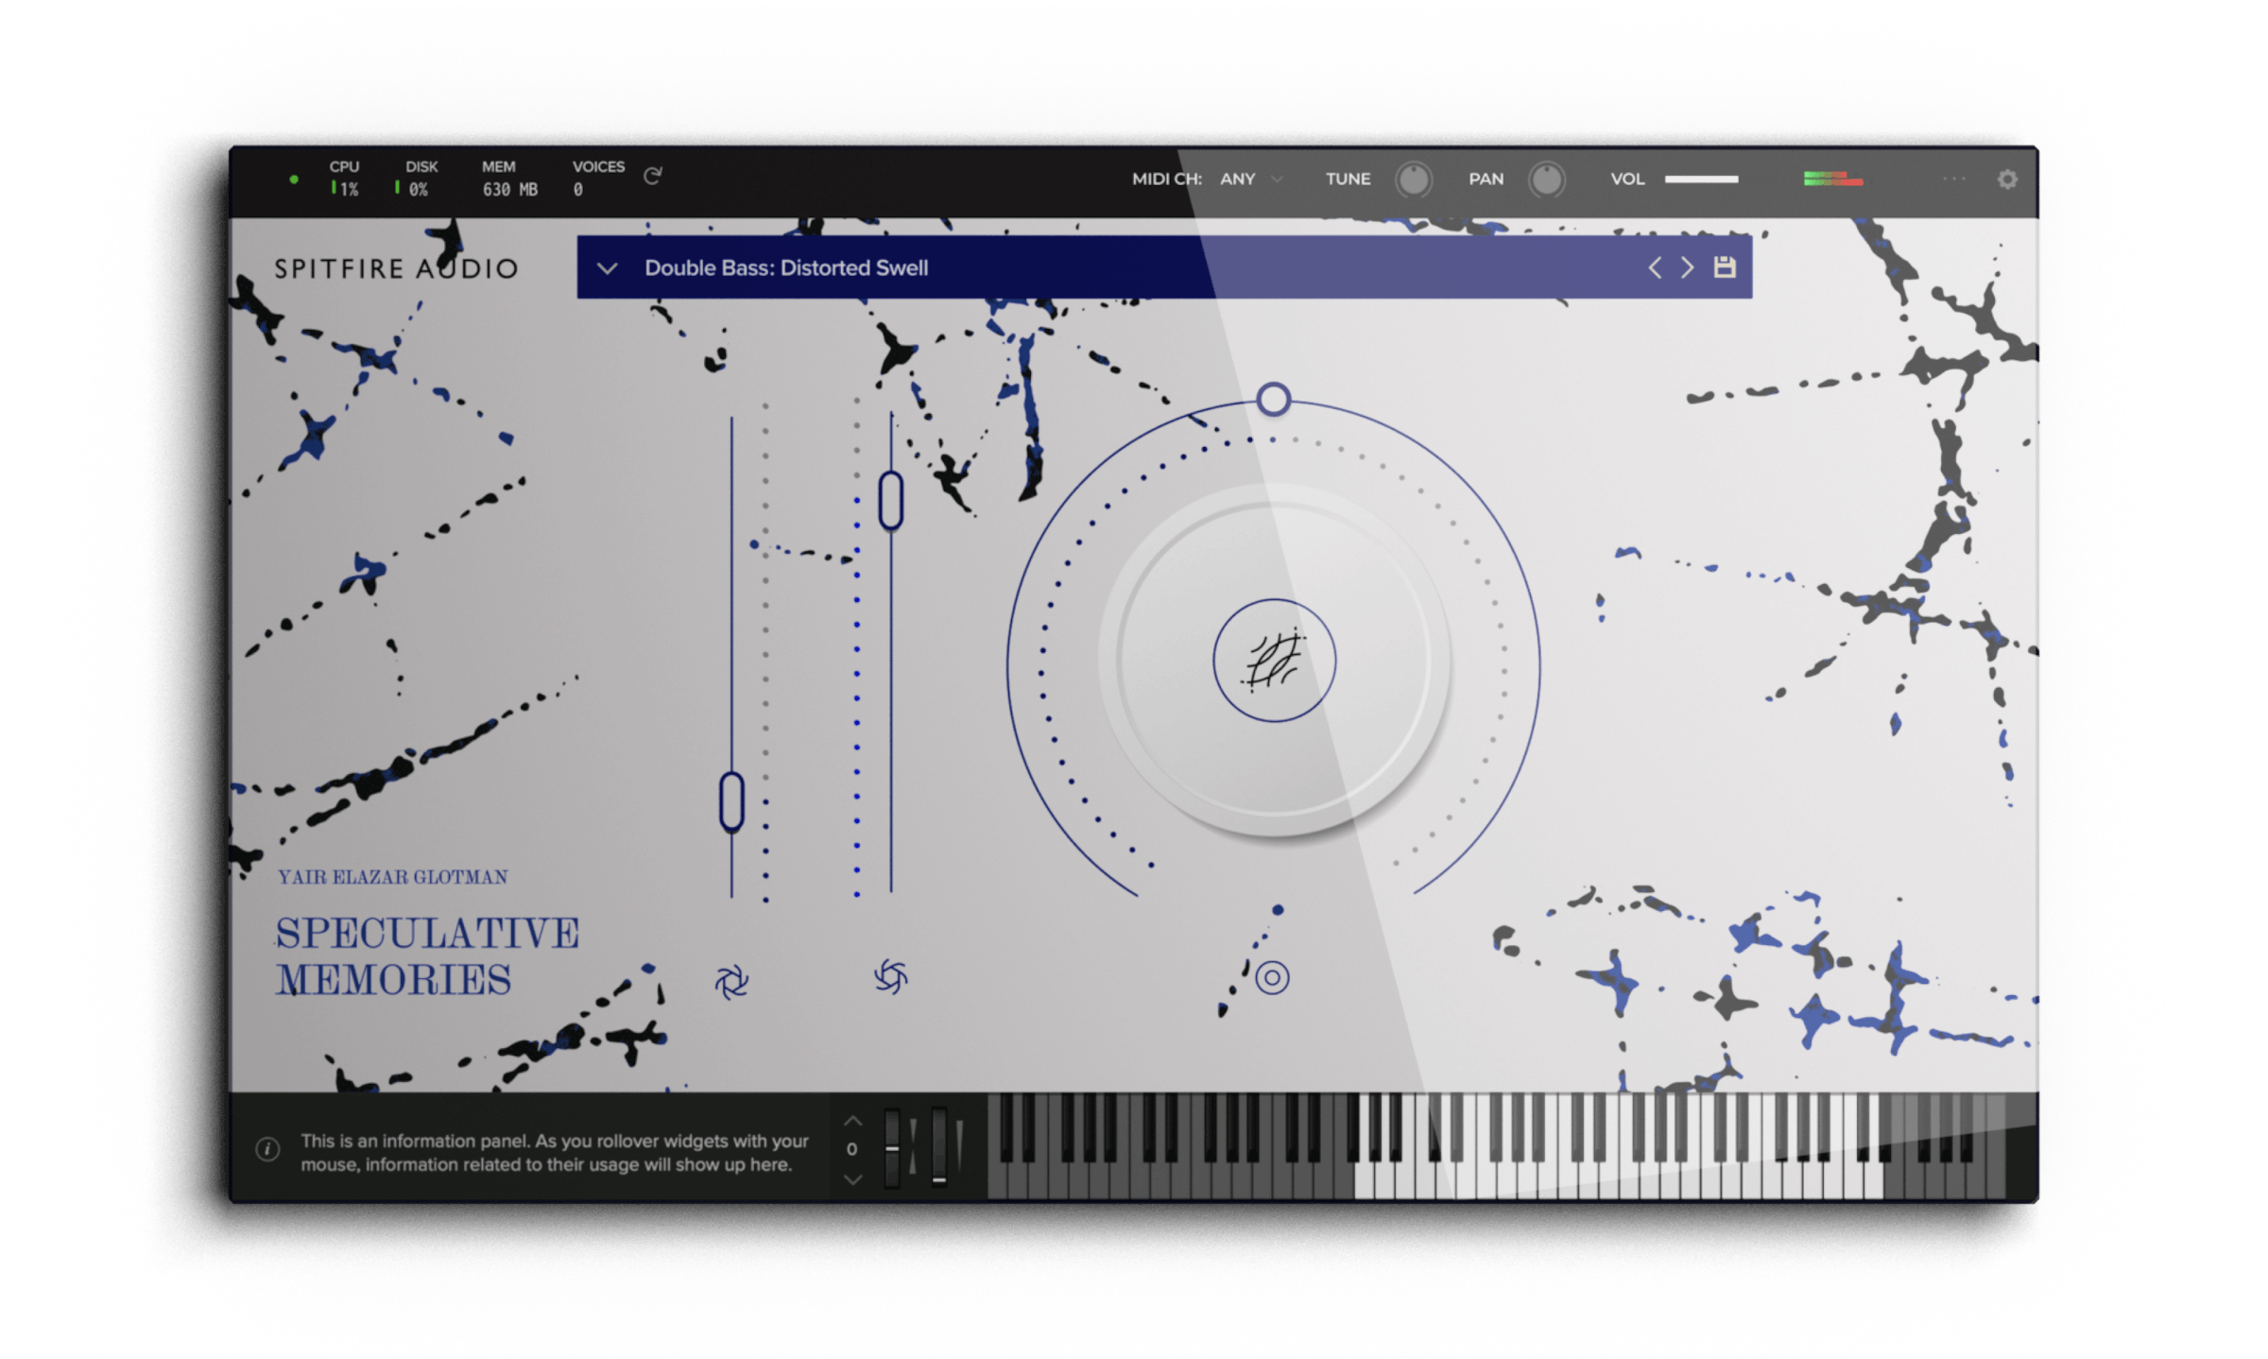Click the YAIR ELAZAR GLOTMAN text
2268x1359 pixels.
[392, 877]
